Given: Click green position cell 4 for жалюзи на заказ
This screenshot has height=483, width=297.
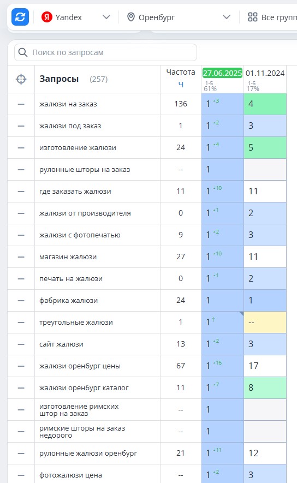Looking at the screenshot, I should click(x=265, y=104).
